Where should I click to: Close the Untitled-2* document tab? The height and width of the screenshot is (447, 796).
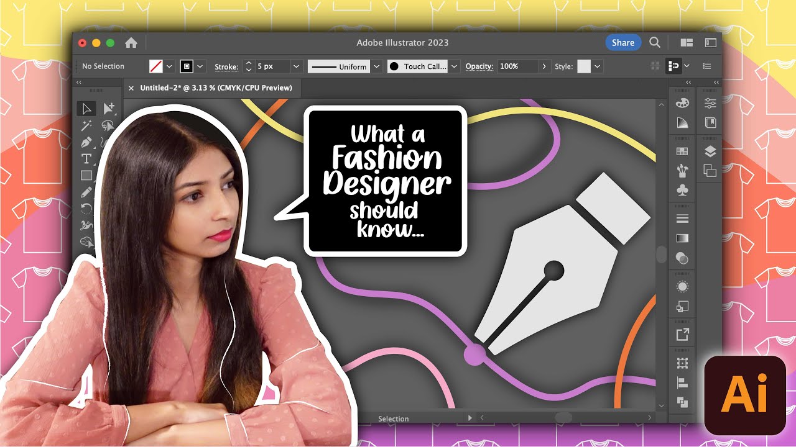point(131,88)
